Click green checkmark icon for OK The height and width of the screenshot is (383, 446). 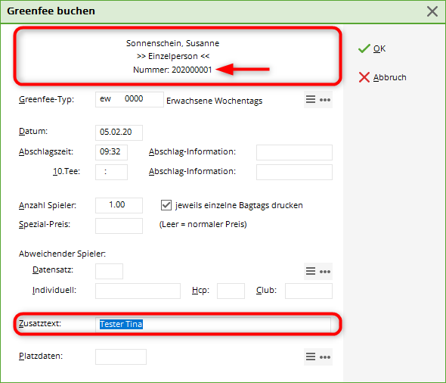(364, 48)
